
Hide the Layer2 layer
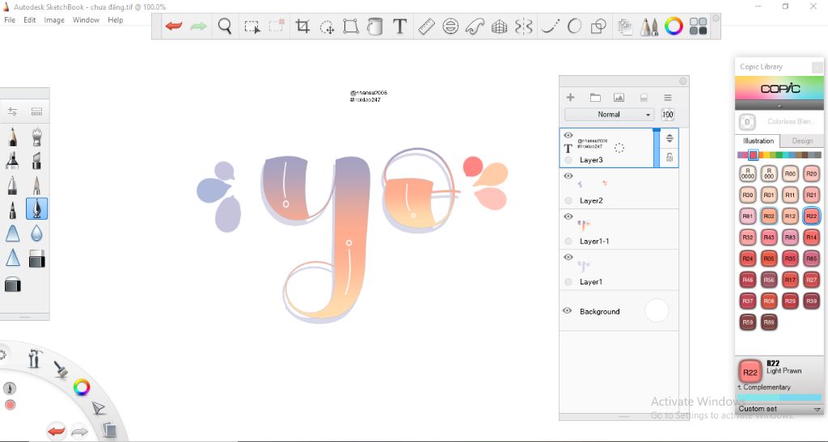pos(568,176)
